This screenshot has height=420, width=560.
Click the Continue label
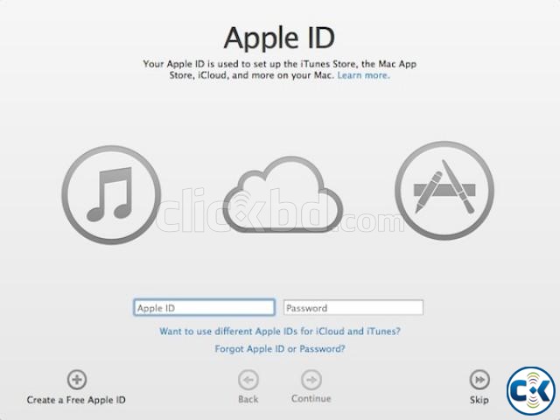311,399
